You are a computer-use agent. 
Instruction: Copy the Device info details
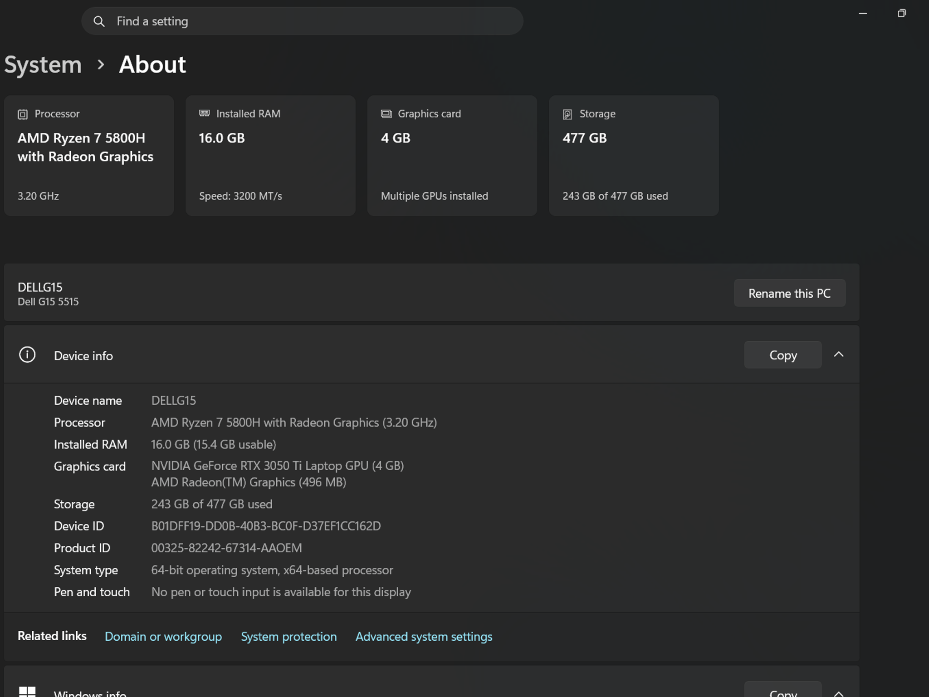(x=783, y=355)
